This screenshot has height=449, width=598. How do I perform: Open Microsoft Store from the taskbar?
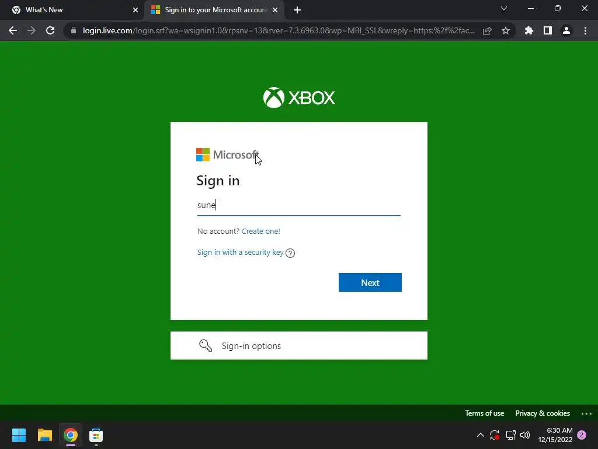(96, 435)
